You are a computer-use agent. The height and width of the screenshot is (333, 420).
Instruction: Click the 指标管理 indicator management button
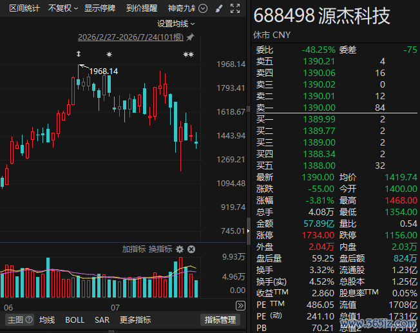coord(220,319)
